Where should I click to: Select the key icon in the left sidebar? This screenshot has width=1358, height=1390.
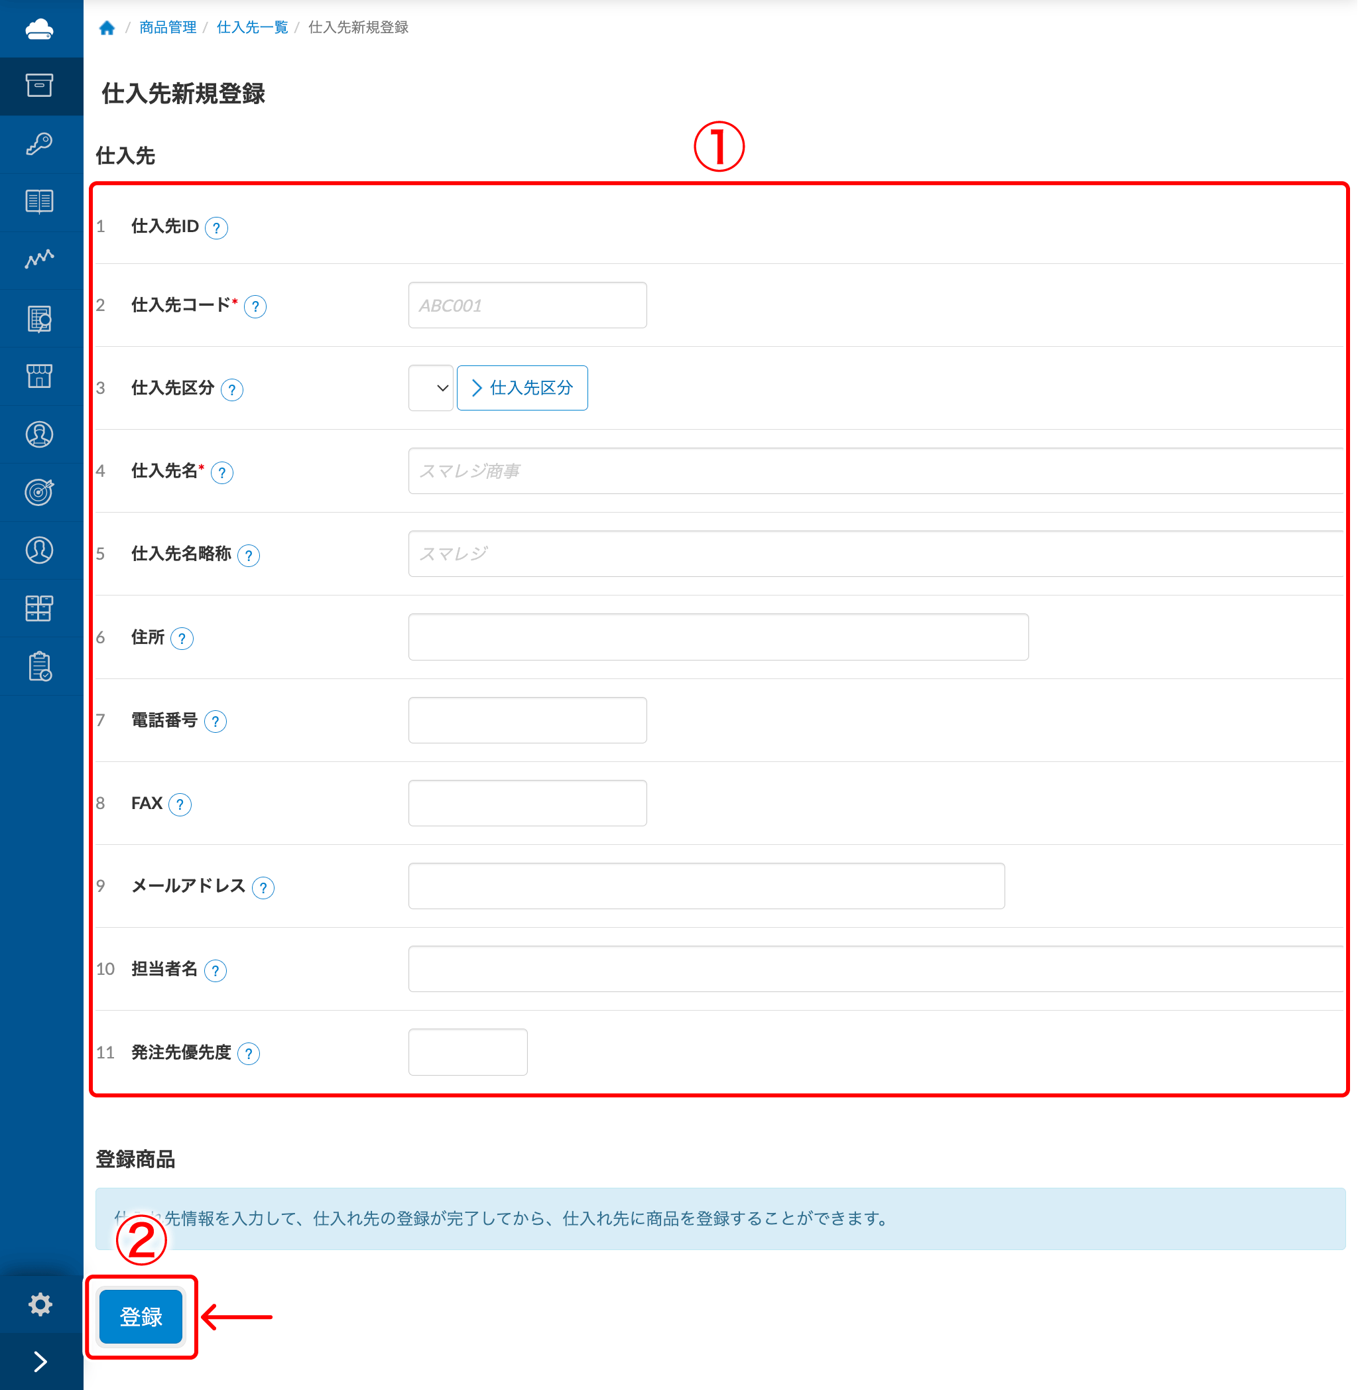pyautogui.click(x=40, y=144)
